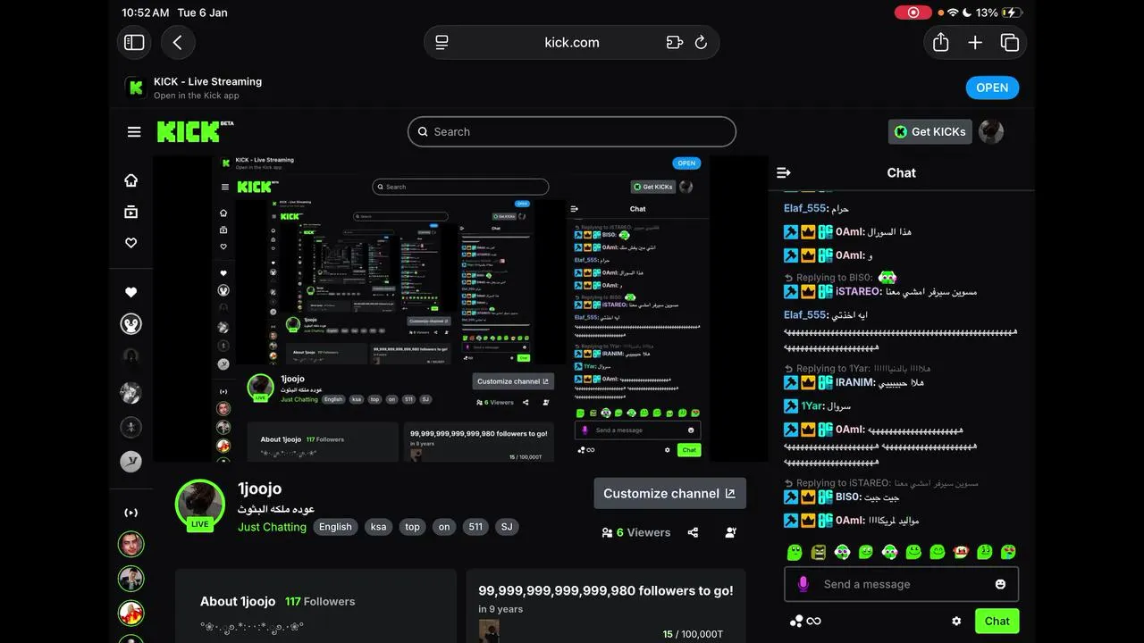Image resolution: width=1144 pixels, height=643 pixels.
Task: Select the filled heart sidebar icon
Action: [x=131, y=292]
